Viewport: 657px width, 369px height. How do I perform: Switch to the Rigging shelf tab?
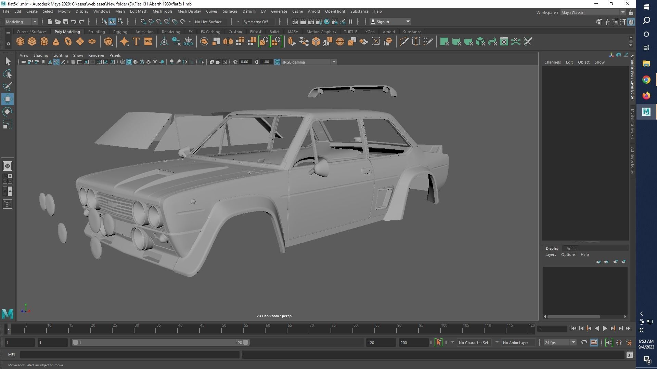coord(120,32)
